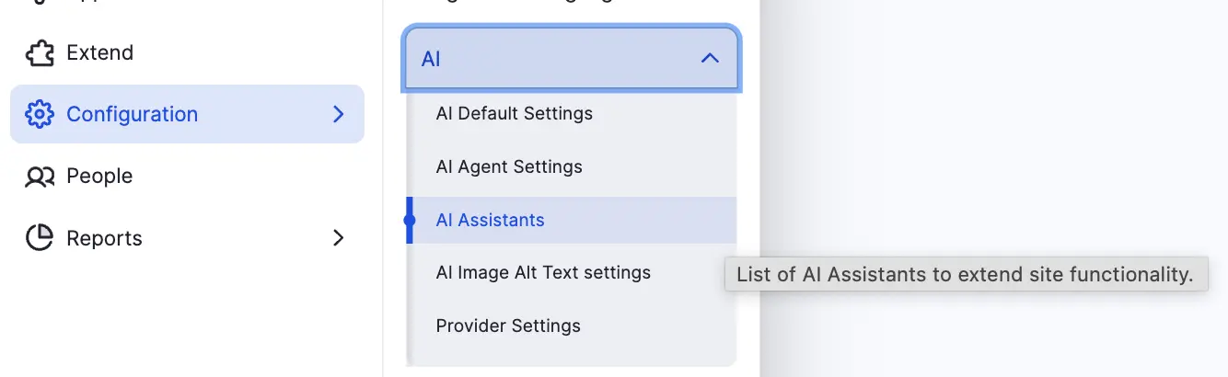Open the People section label
Image resolution: width=1228 pixels, height=377 pixels.
pyautogui.click(x=99, y=177)
